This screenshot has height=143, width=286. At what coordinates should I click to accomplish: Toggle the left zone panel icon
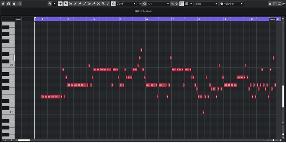click(275, 4)
